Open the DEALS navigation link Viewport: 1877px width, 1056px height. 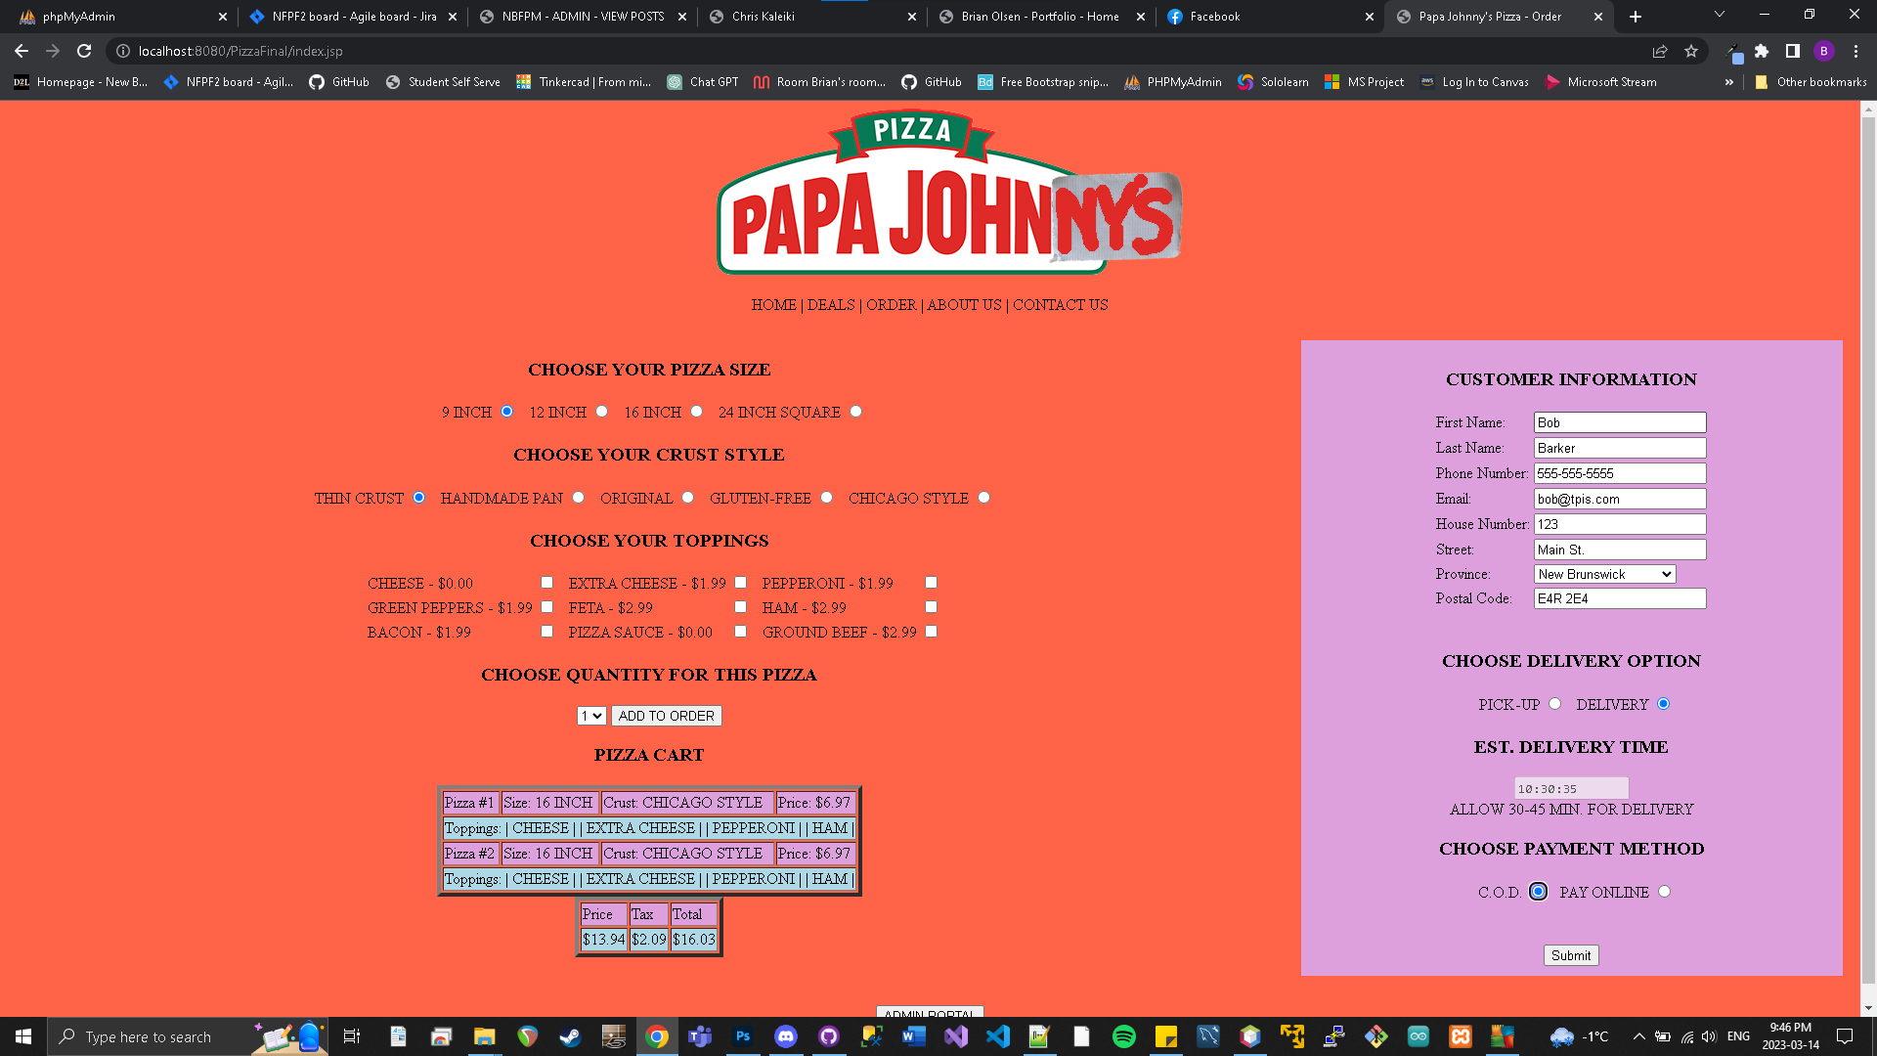click(831, 305)
